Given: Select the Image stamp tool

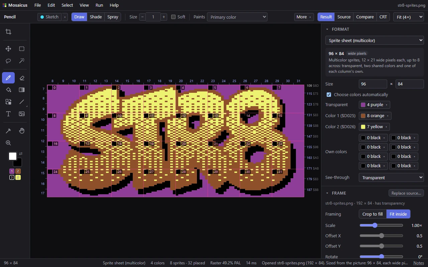Looking at the screenshot, I should coord(22,114).
